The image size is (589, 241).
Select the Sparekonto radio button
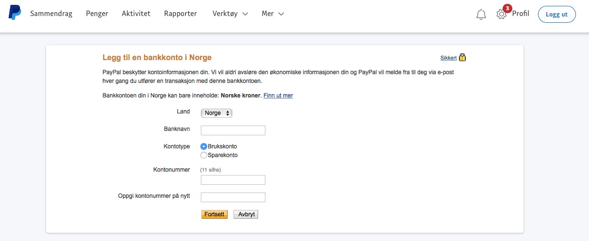204,155
